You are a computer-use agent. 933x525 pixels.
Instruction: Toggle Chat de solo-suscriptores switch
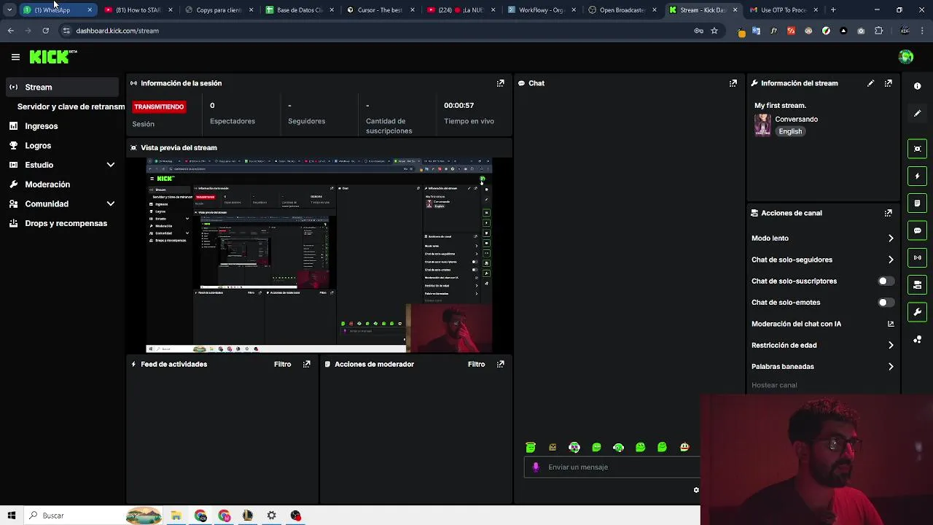click(886, 281)
